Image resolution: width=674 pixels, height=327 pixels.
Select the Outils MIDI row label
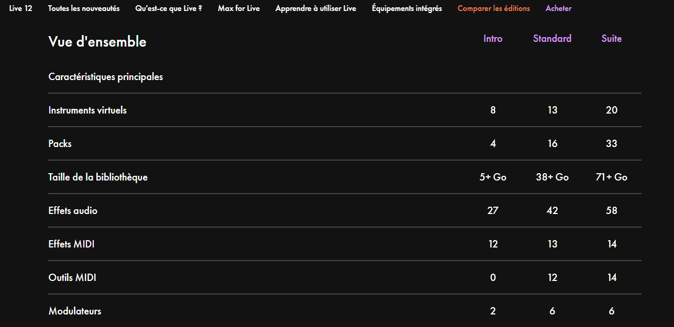[72, 278]
